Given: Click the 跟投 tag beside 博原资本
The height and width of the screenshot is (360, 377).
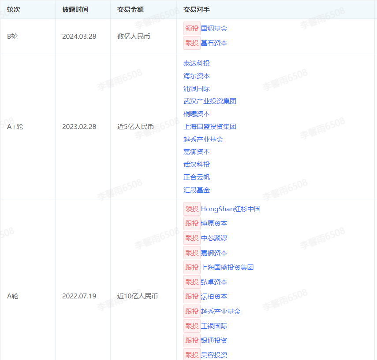Looking at the screenshot, I should pos(192,224).
